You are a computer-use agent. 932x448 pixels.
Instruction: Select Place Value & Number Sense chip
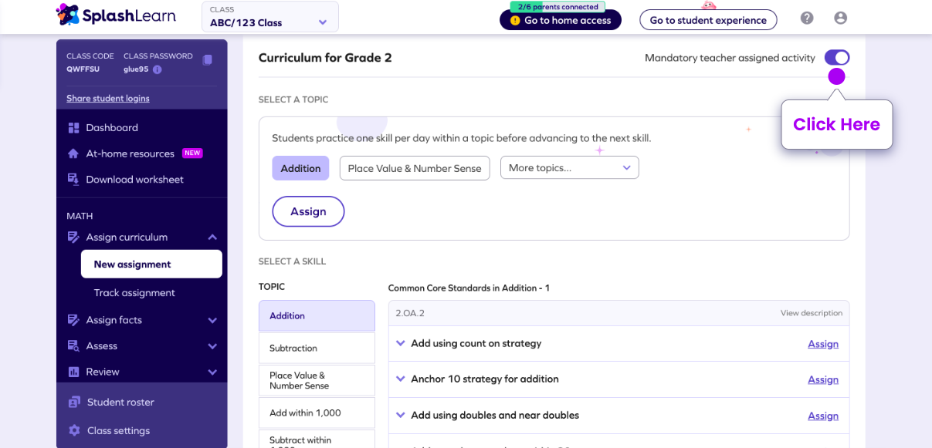pyautogui.click(x=415, y=168)
